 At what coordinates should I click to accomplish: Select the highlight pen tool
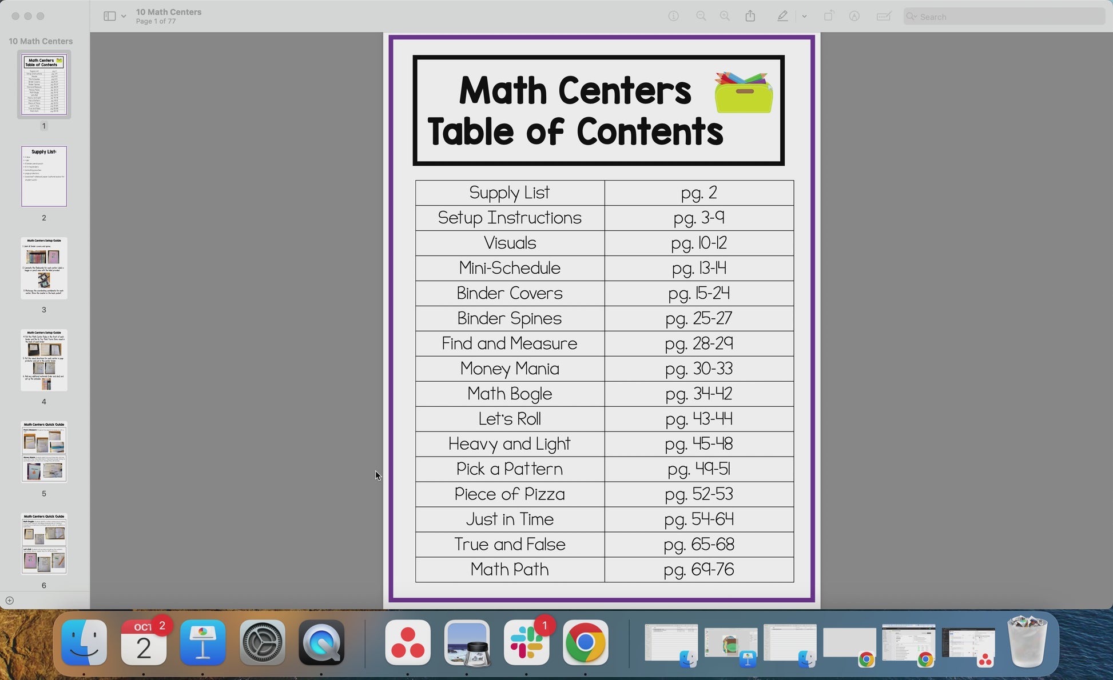pos(782,17)
